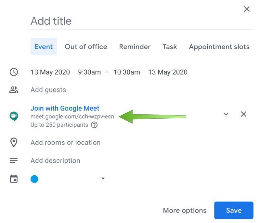Click the blue event color swatch
The image size is (260, 223).
34,179
